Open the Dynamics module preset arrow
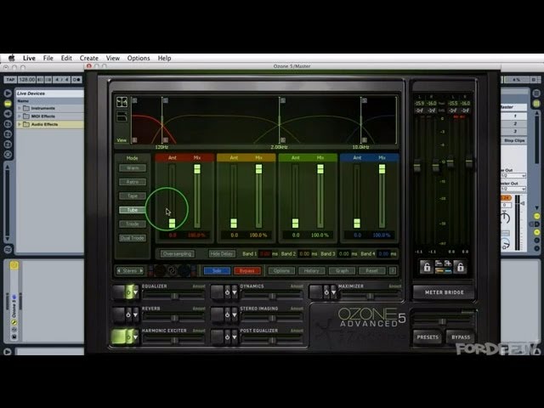544x408 pixels. (235, 292)
